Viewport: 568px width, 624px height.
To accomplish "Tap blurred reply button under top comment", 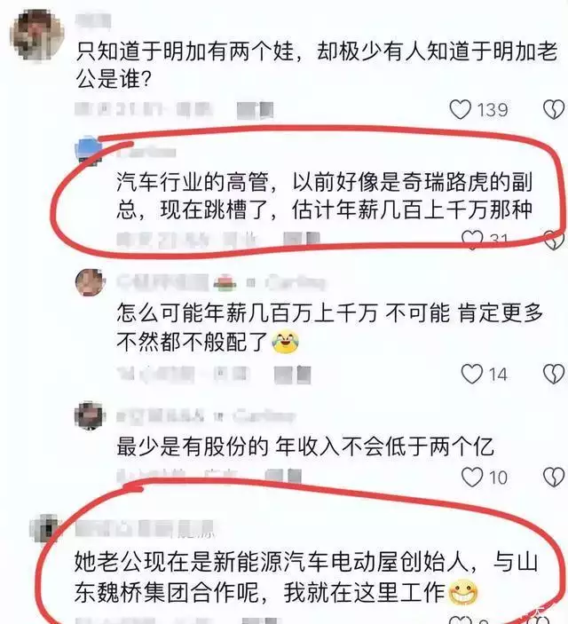I will tap(255, 109).
